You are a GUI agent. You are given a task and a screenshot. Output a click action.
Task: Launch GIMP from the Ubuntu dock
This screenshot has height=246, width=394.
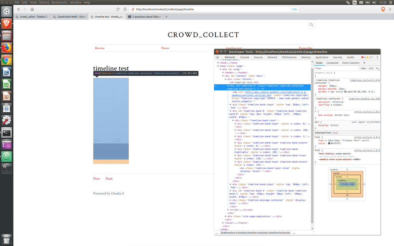(x=6, y=120)
